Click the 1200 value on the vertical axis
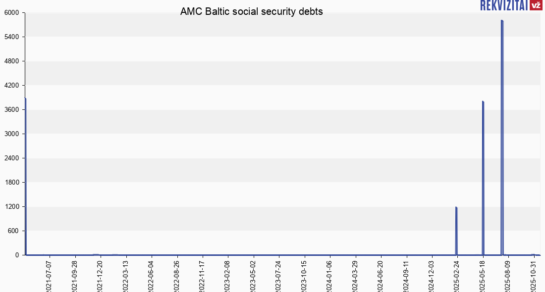Viewport: 545px width, 292px height. (x=11, y=207)
